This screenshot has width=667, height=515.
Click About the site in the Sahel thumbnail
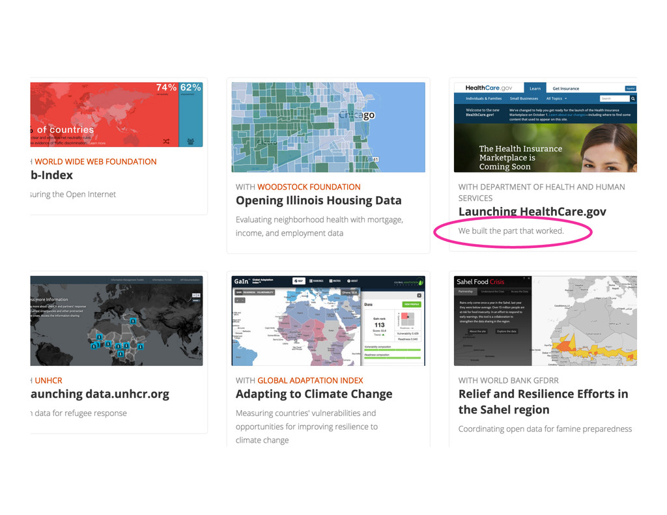(477, 331)
